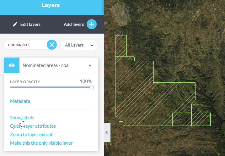Clear the 'nominated' search with the X button
This screenshot has height=156, width=225.
52,45
